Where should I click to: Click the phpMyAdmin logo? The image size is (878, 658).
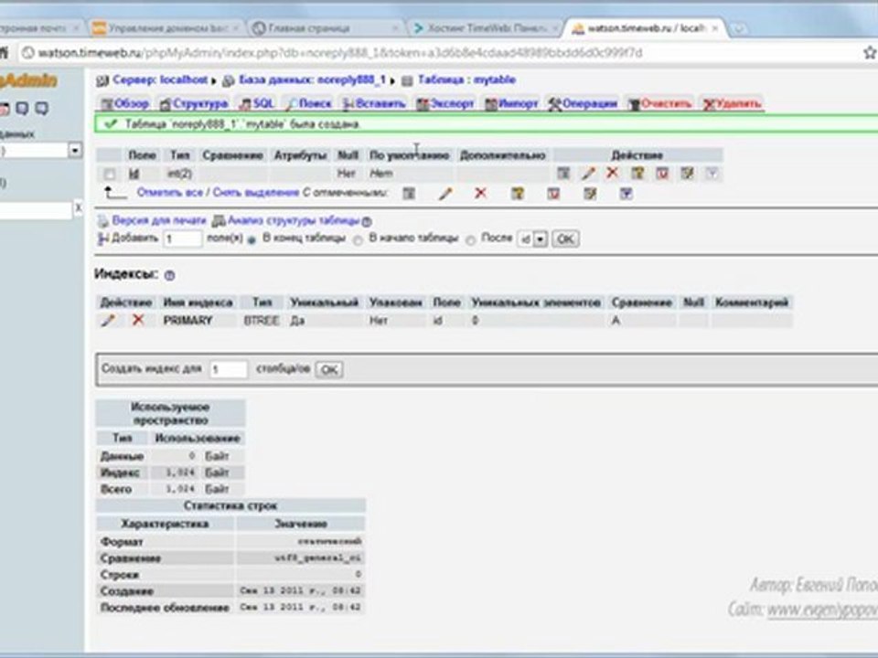coord(28,80)
